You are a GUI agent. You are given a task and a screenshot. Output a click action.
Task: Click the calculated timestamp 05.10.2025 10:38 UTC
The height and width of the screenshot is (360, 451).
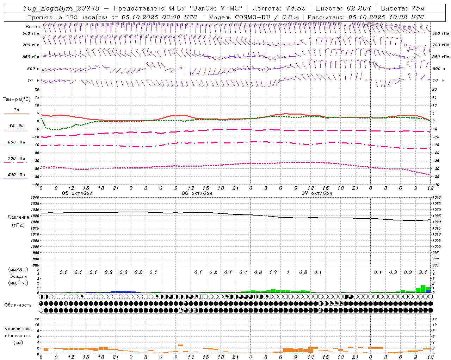point(386,17)
